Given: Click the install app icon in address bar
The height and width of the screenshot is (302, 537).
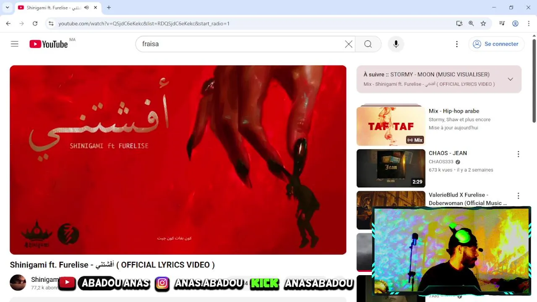Looking at the screenshot, I should (x=459, y=23).
